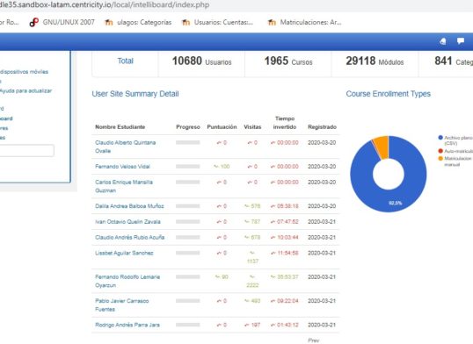Sort by Progreso column header
The height and width of the screenshot is (344, 473).
(x=188, y=127)
